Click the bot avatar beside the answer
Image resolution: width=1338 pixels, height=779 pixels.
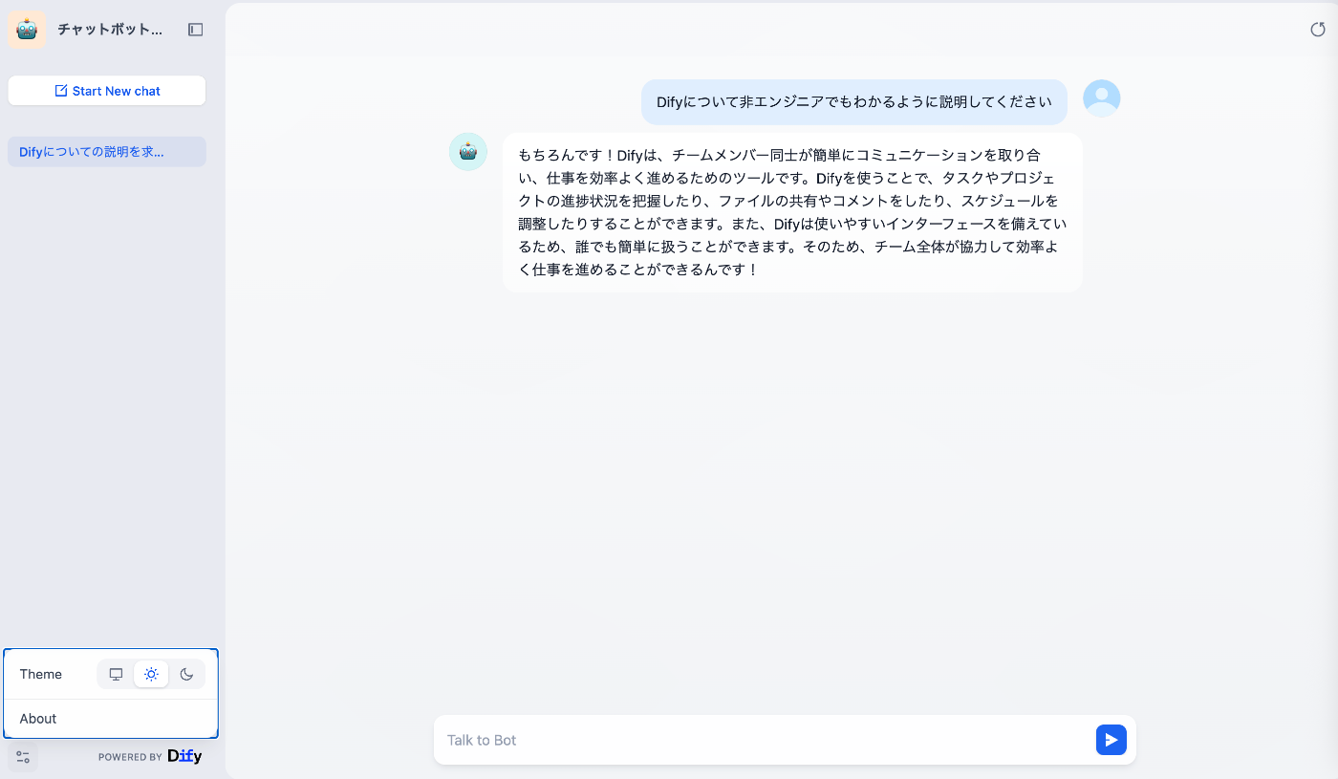pyautogui.click(x=468, y=152)
